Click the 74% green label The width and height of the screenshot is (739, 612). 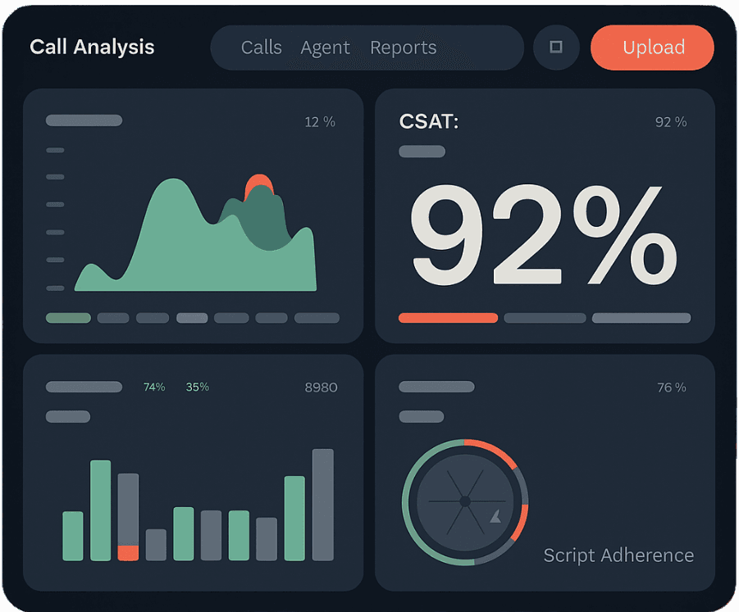(154, 387)
